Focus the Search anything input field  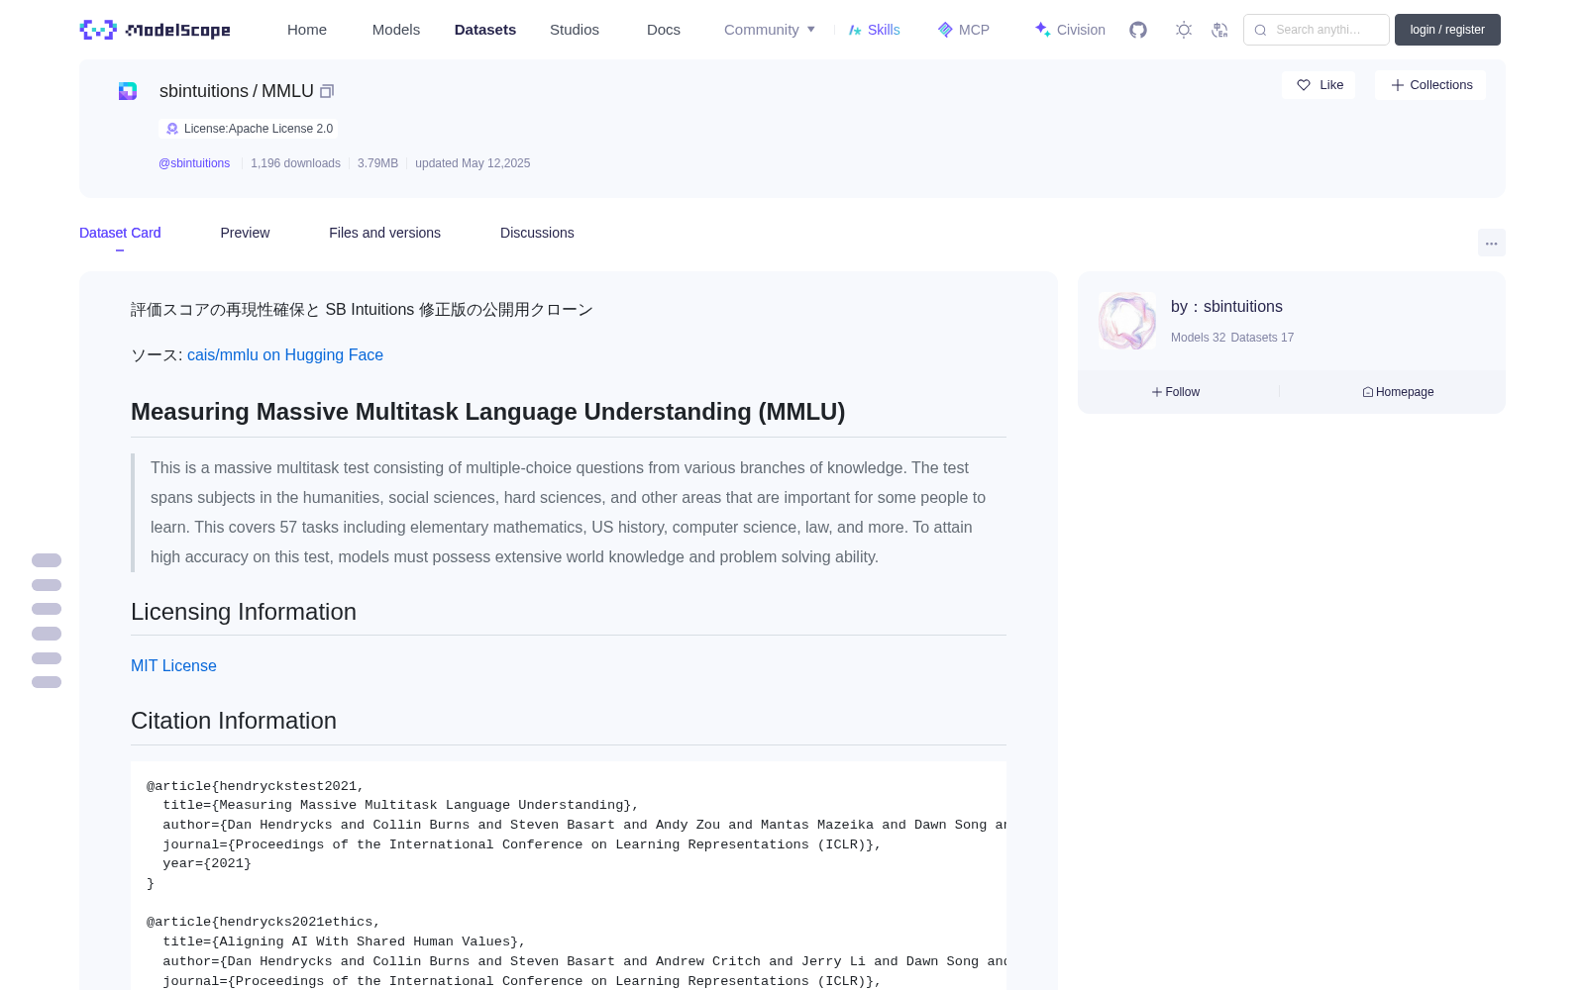point(1317,30)
